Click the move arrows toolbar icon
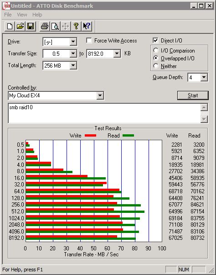216x275 pixels. [x=66, y=26]
